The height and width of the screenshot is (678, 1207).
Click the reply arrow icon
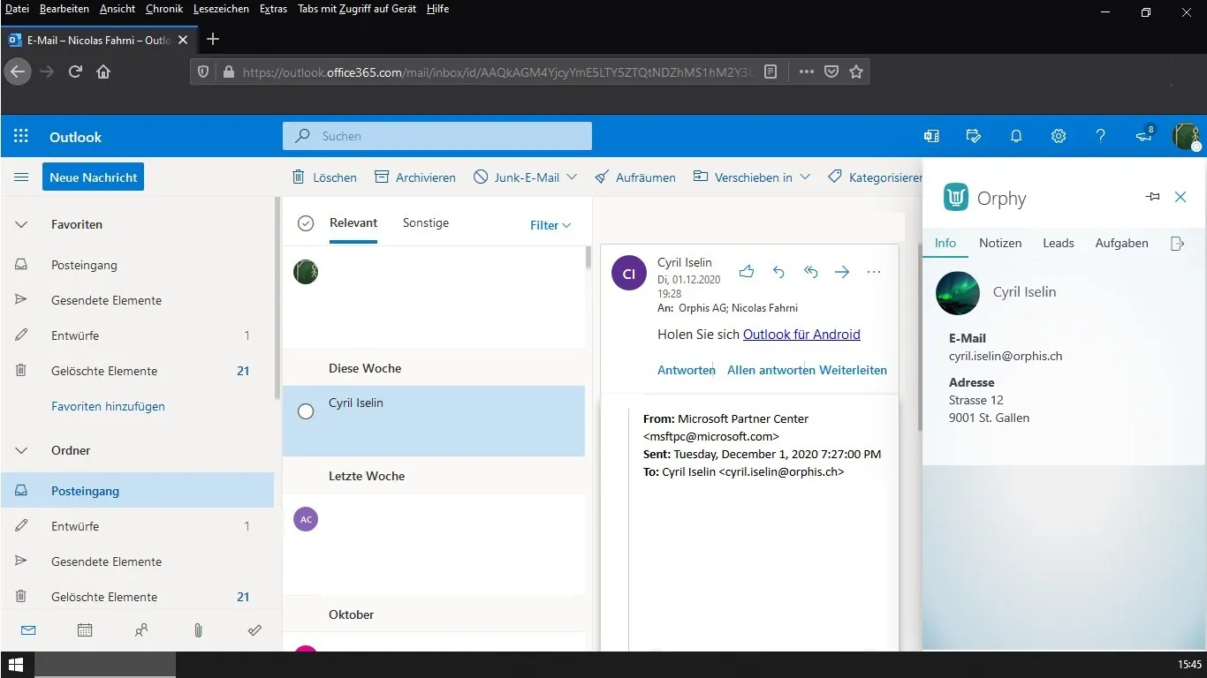[x=778, y=272]
